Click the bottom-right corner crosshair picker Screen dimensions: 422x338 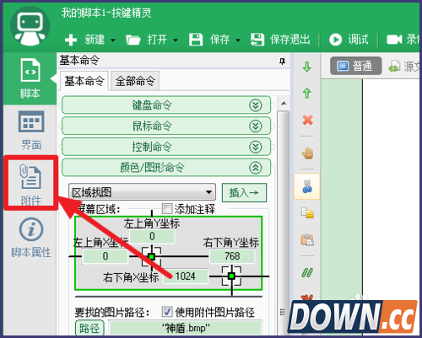pyautogui.click(x=231, y=276)
